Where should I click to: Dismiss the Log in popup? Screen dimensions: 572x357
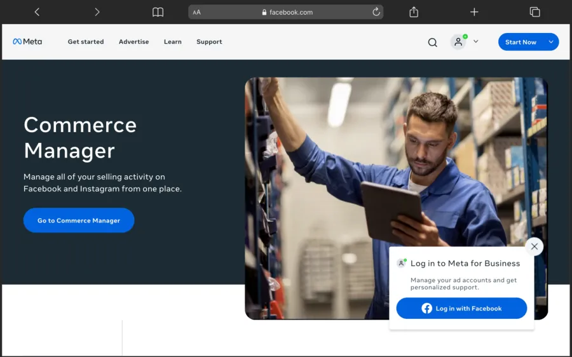coord(534,246)
